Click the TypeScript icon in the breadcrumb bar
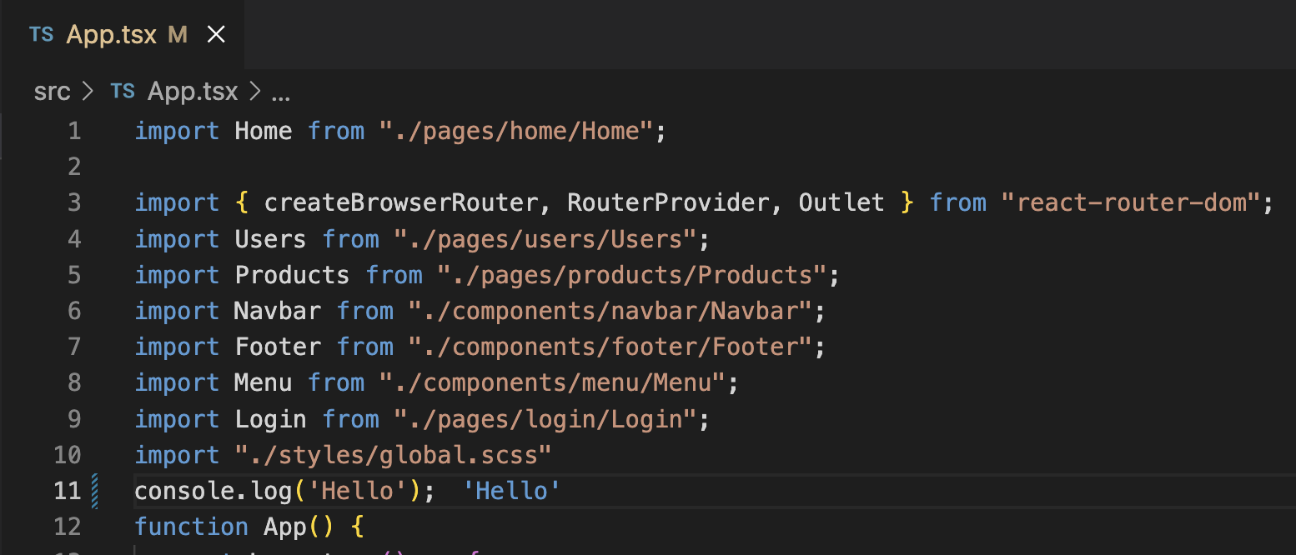The image size is (1296, 555). [x=122, y=91]
